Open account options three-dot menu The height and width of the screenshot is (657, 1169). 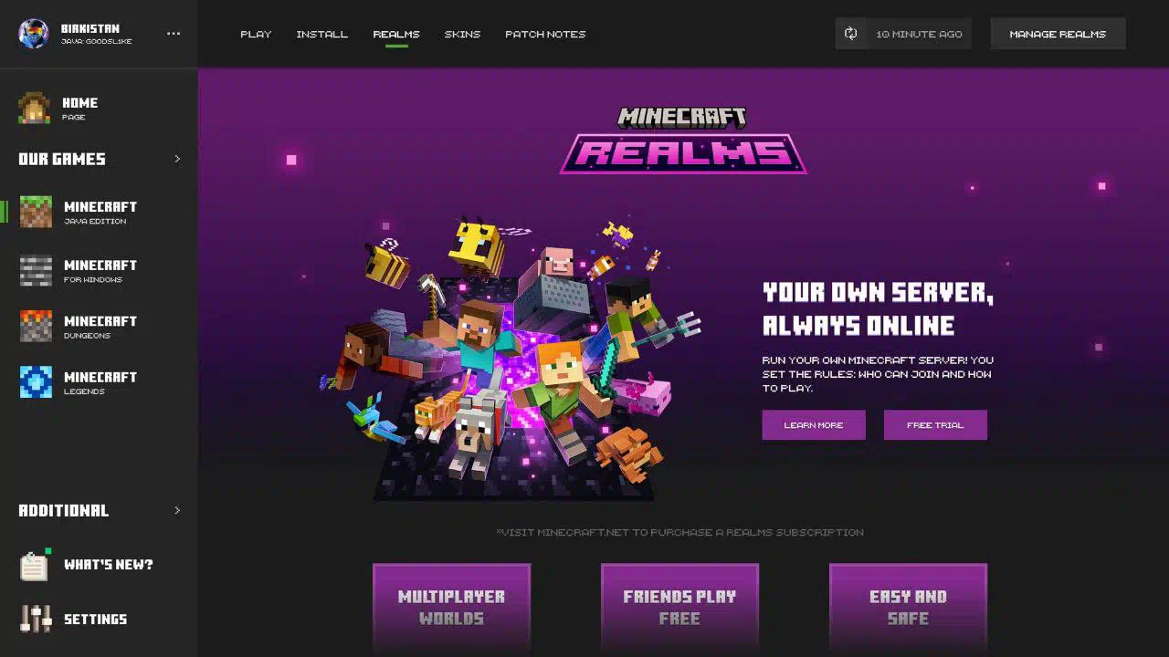click(x=174, y=34)
